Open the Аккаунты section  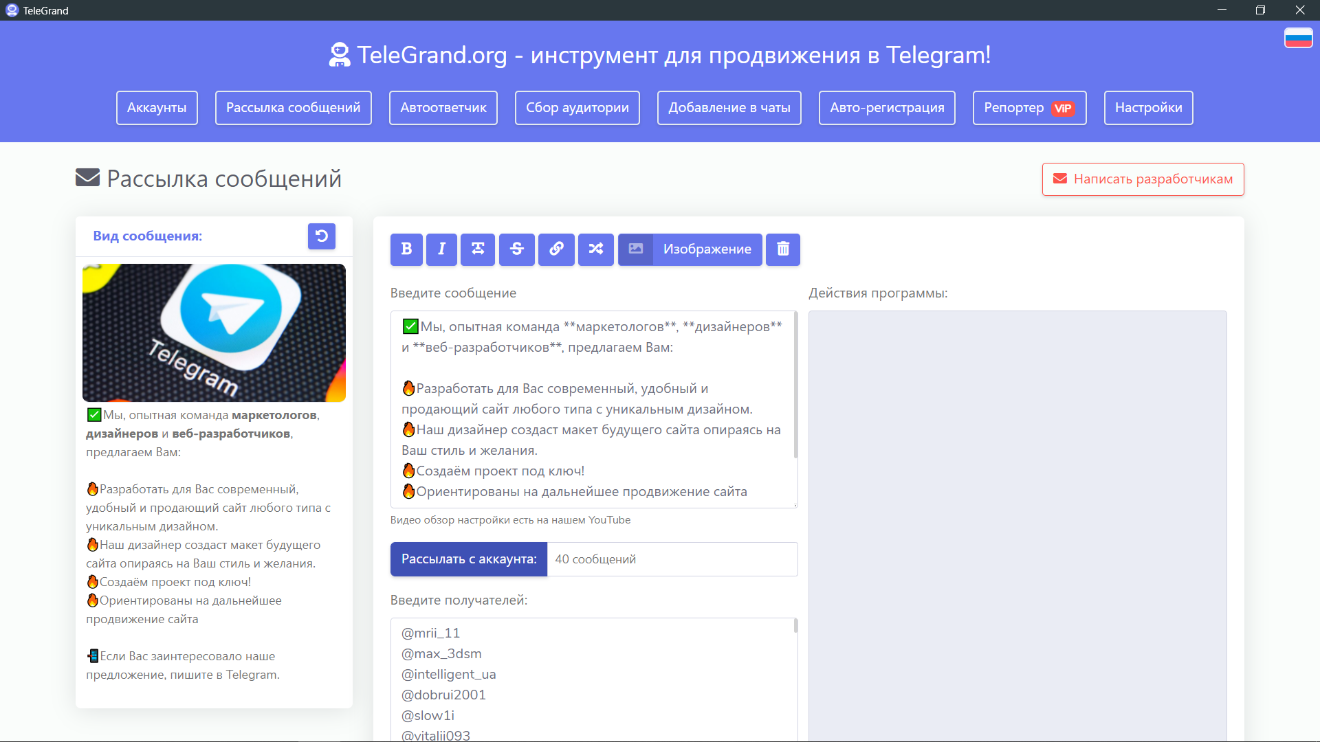click(157, 108)
